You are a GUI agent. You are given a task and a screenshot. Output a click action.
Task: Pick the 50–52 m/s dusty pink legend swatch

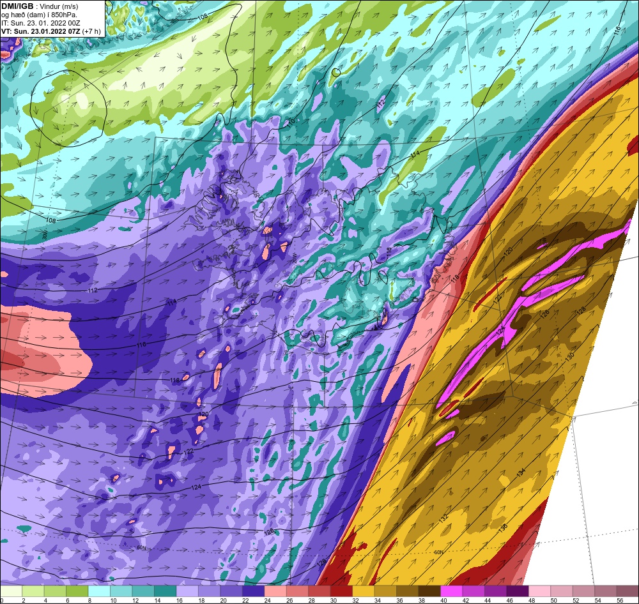coord(562,591)
